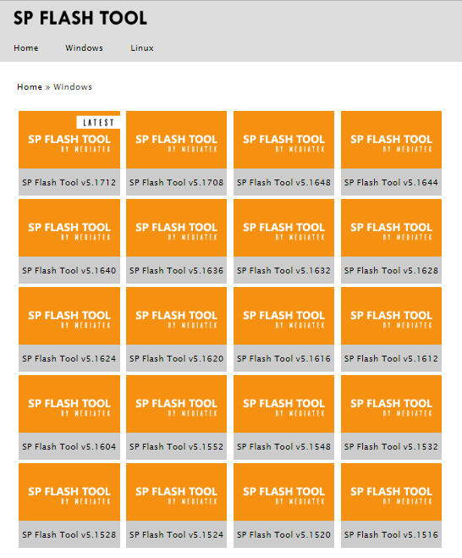Screen dimensions: 462x558
Task: Click the Windows breadcrumb text
Action: click(73, 87)
